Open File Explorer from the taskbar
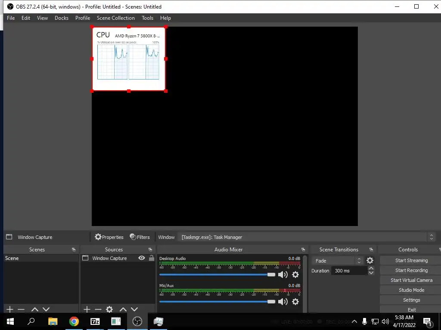The image size is (441, 330). [53, 321]
